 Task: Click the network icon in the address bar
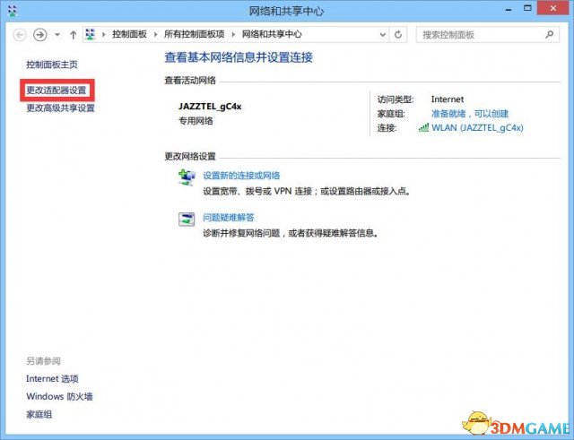point(90,34)
